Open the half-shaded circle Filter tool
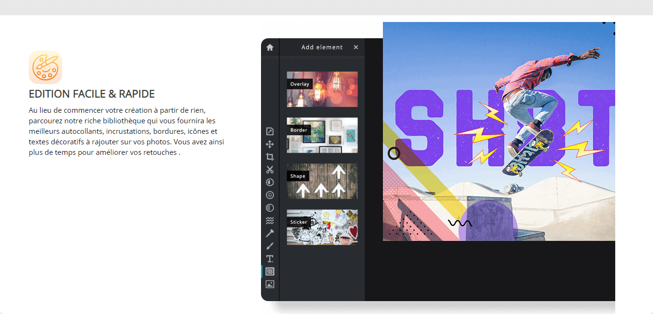Image resolution: width=653 pixels, height=314 pixels. pyautogui.click(x=270, y=208)
